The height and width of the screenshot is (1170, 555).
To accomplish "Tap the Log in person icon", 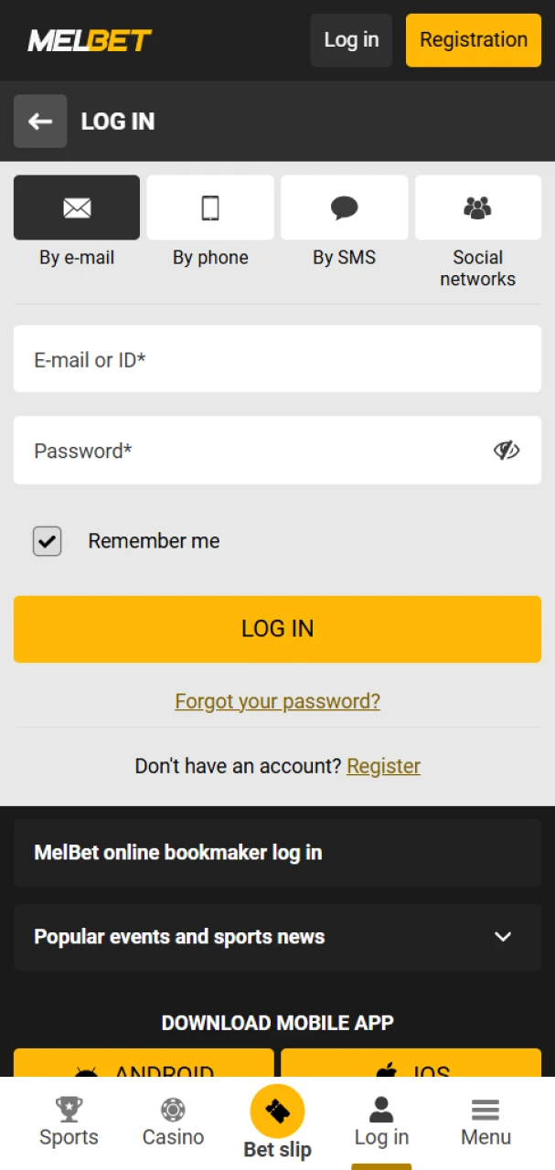I will (381, 1110).
